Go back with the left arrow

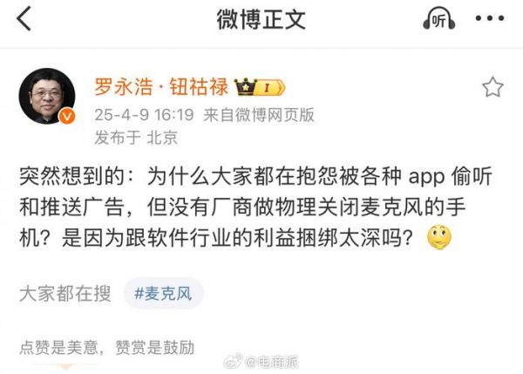point(24,18)
